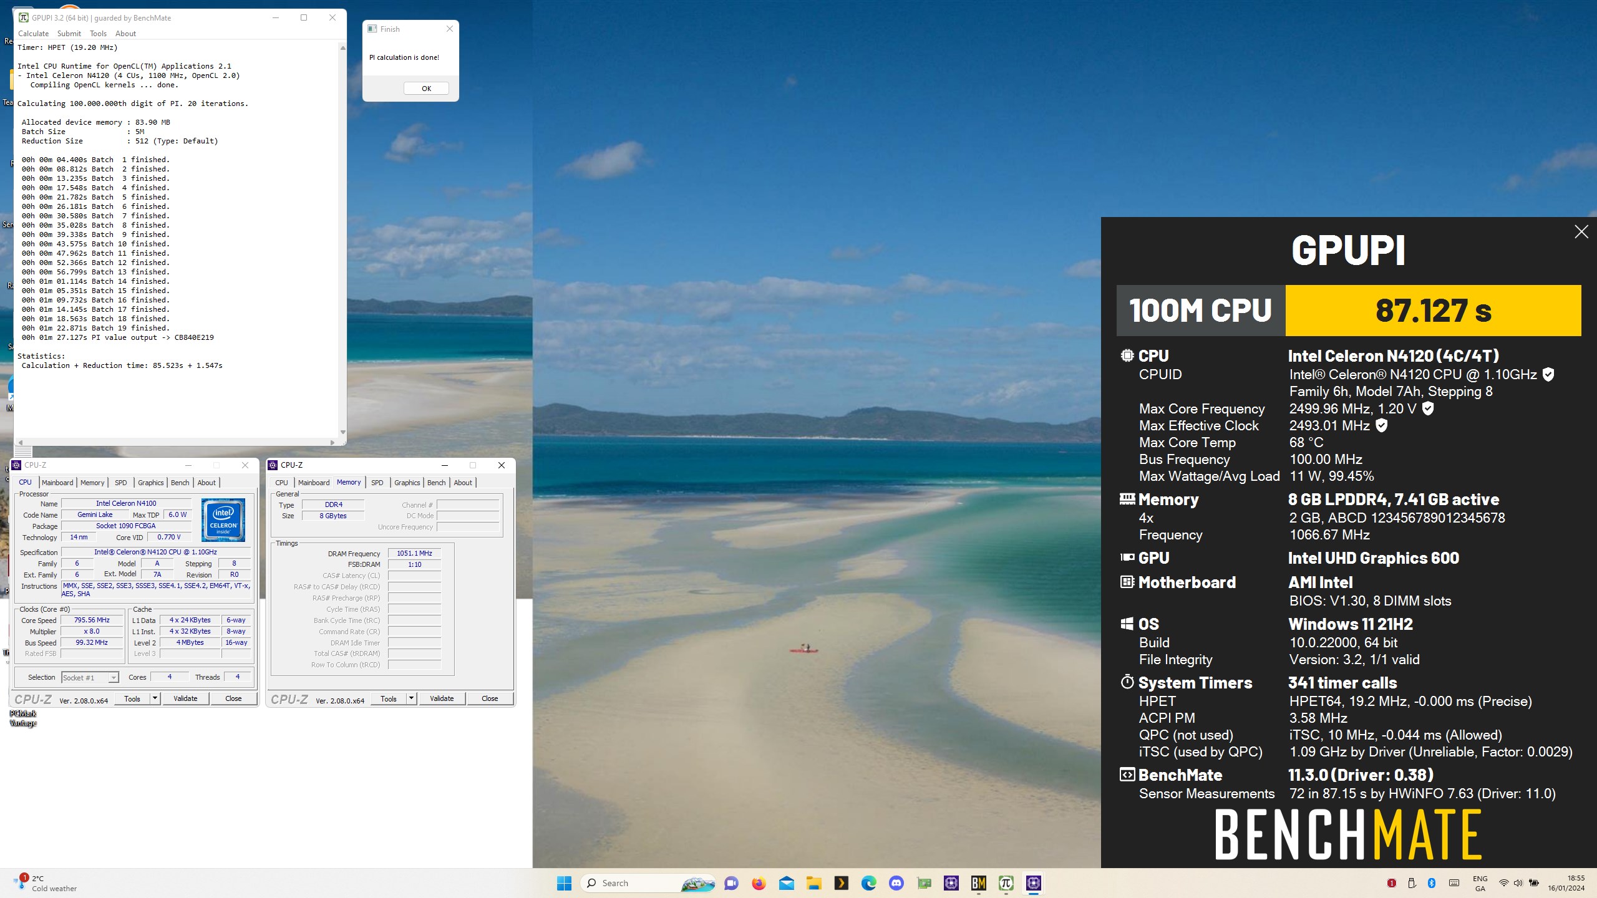Launch Microsoft Edge from the taskbar
The image size is (1597, 898).
click(868, 883)
